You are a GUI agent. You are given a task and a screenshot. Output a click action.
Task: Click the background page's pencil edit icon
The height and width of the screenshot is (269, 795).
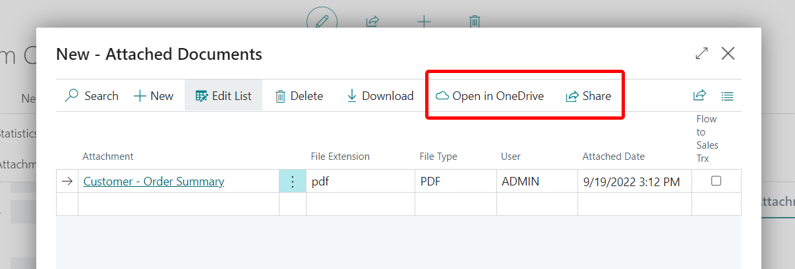[322, 21]
